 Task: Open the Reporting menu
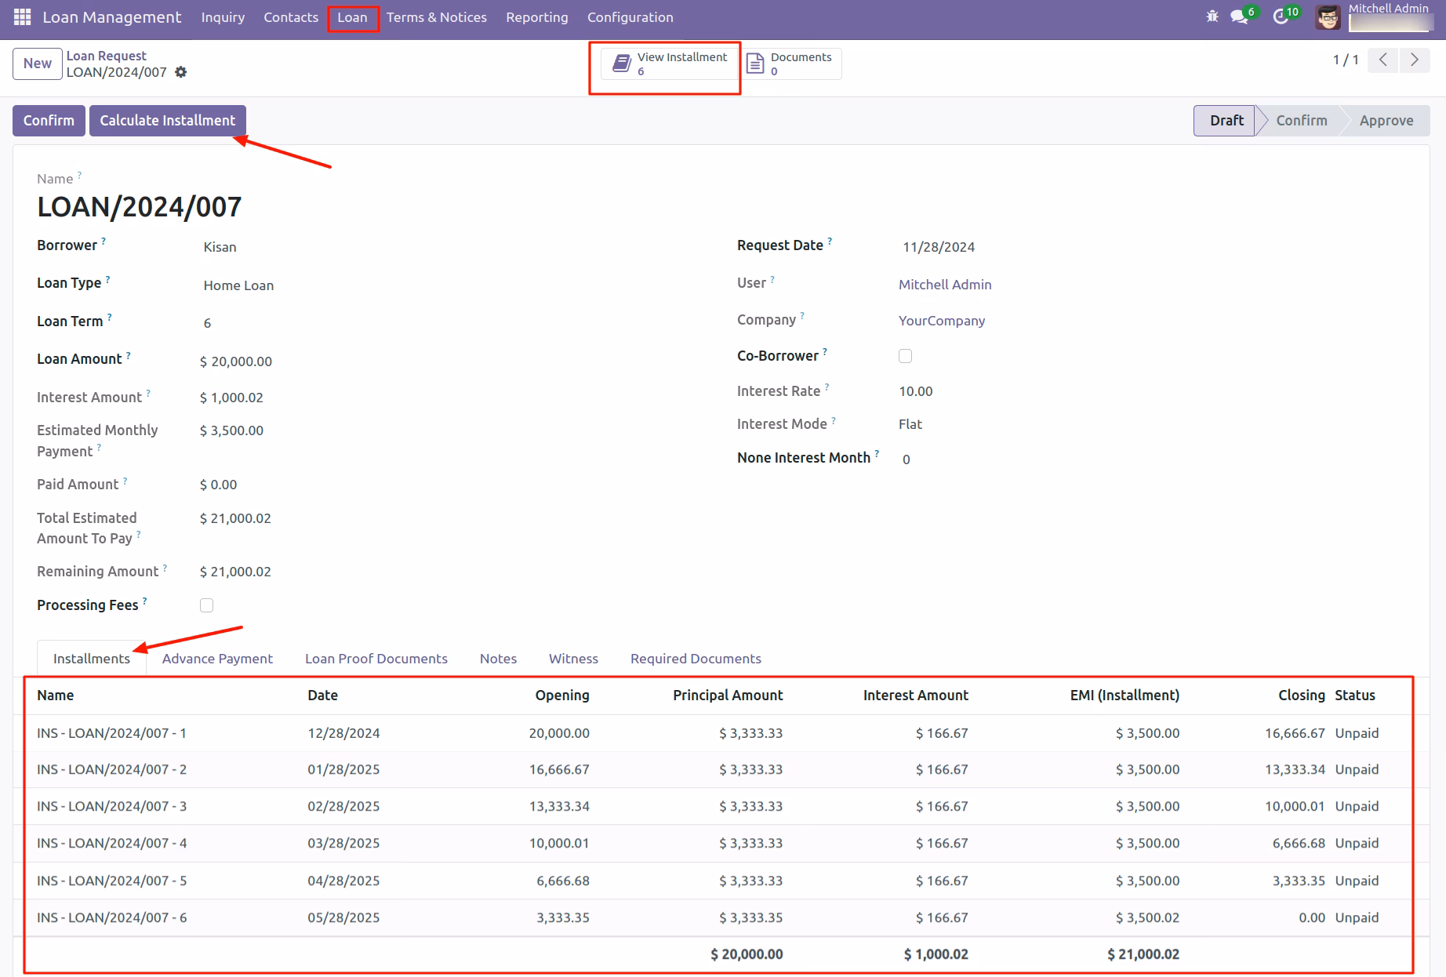point(537,17)
